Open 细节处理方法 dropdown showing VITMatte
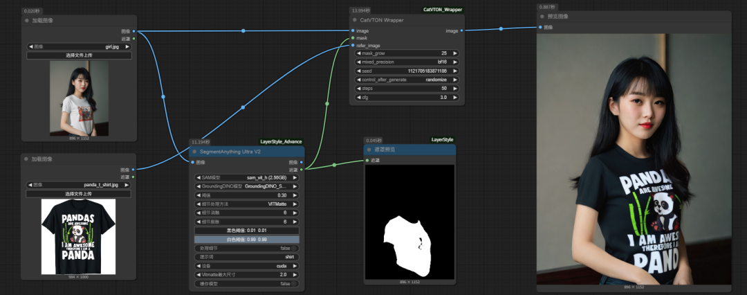This screenshot has width=747, height=295. (247, 204)
